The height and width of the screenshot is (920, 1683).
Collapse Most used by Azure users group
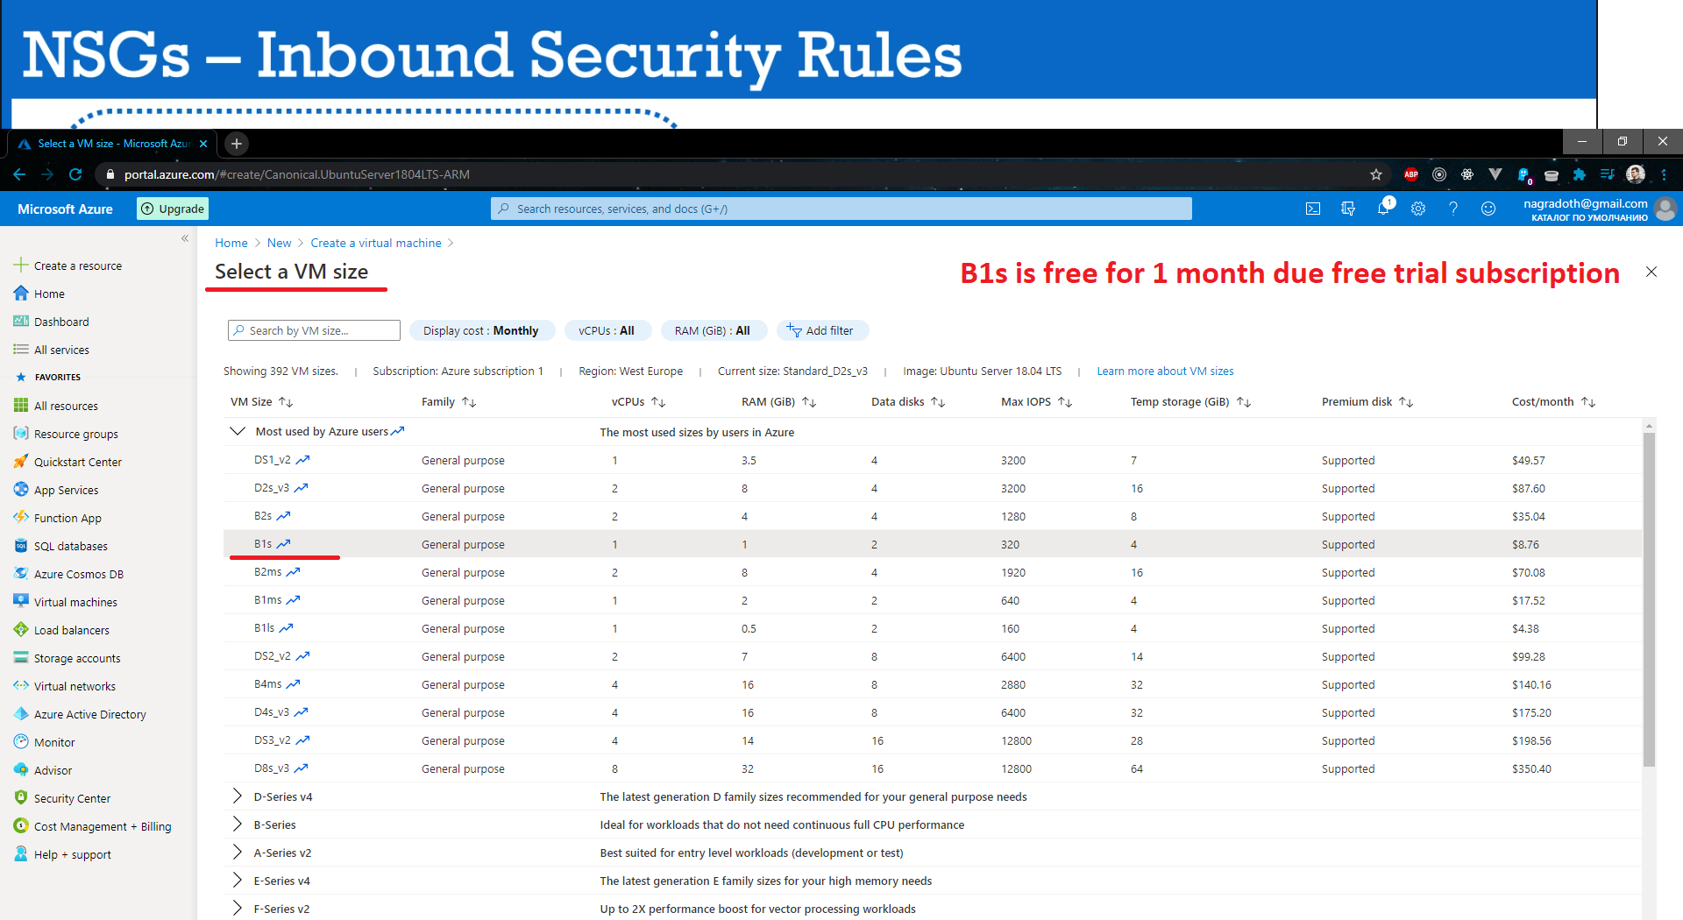237,431
